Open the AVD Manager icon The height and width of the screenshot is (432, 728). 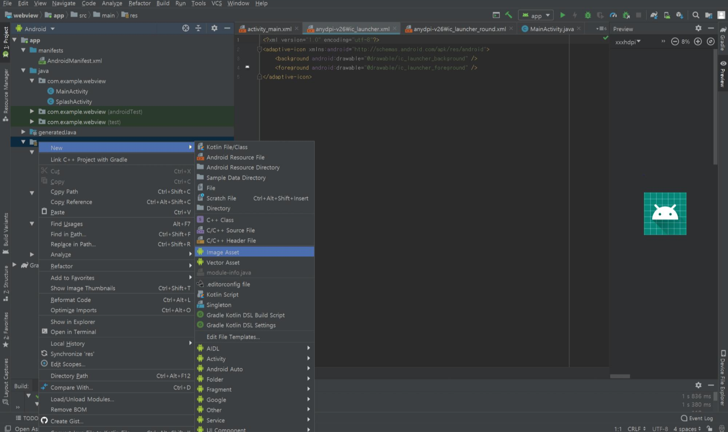667,15
